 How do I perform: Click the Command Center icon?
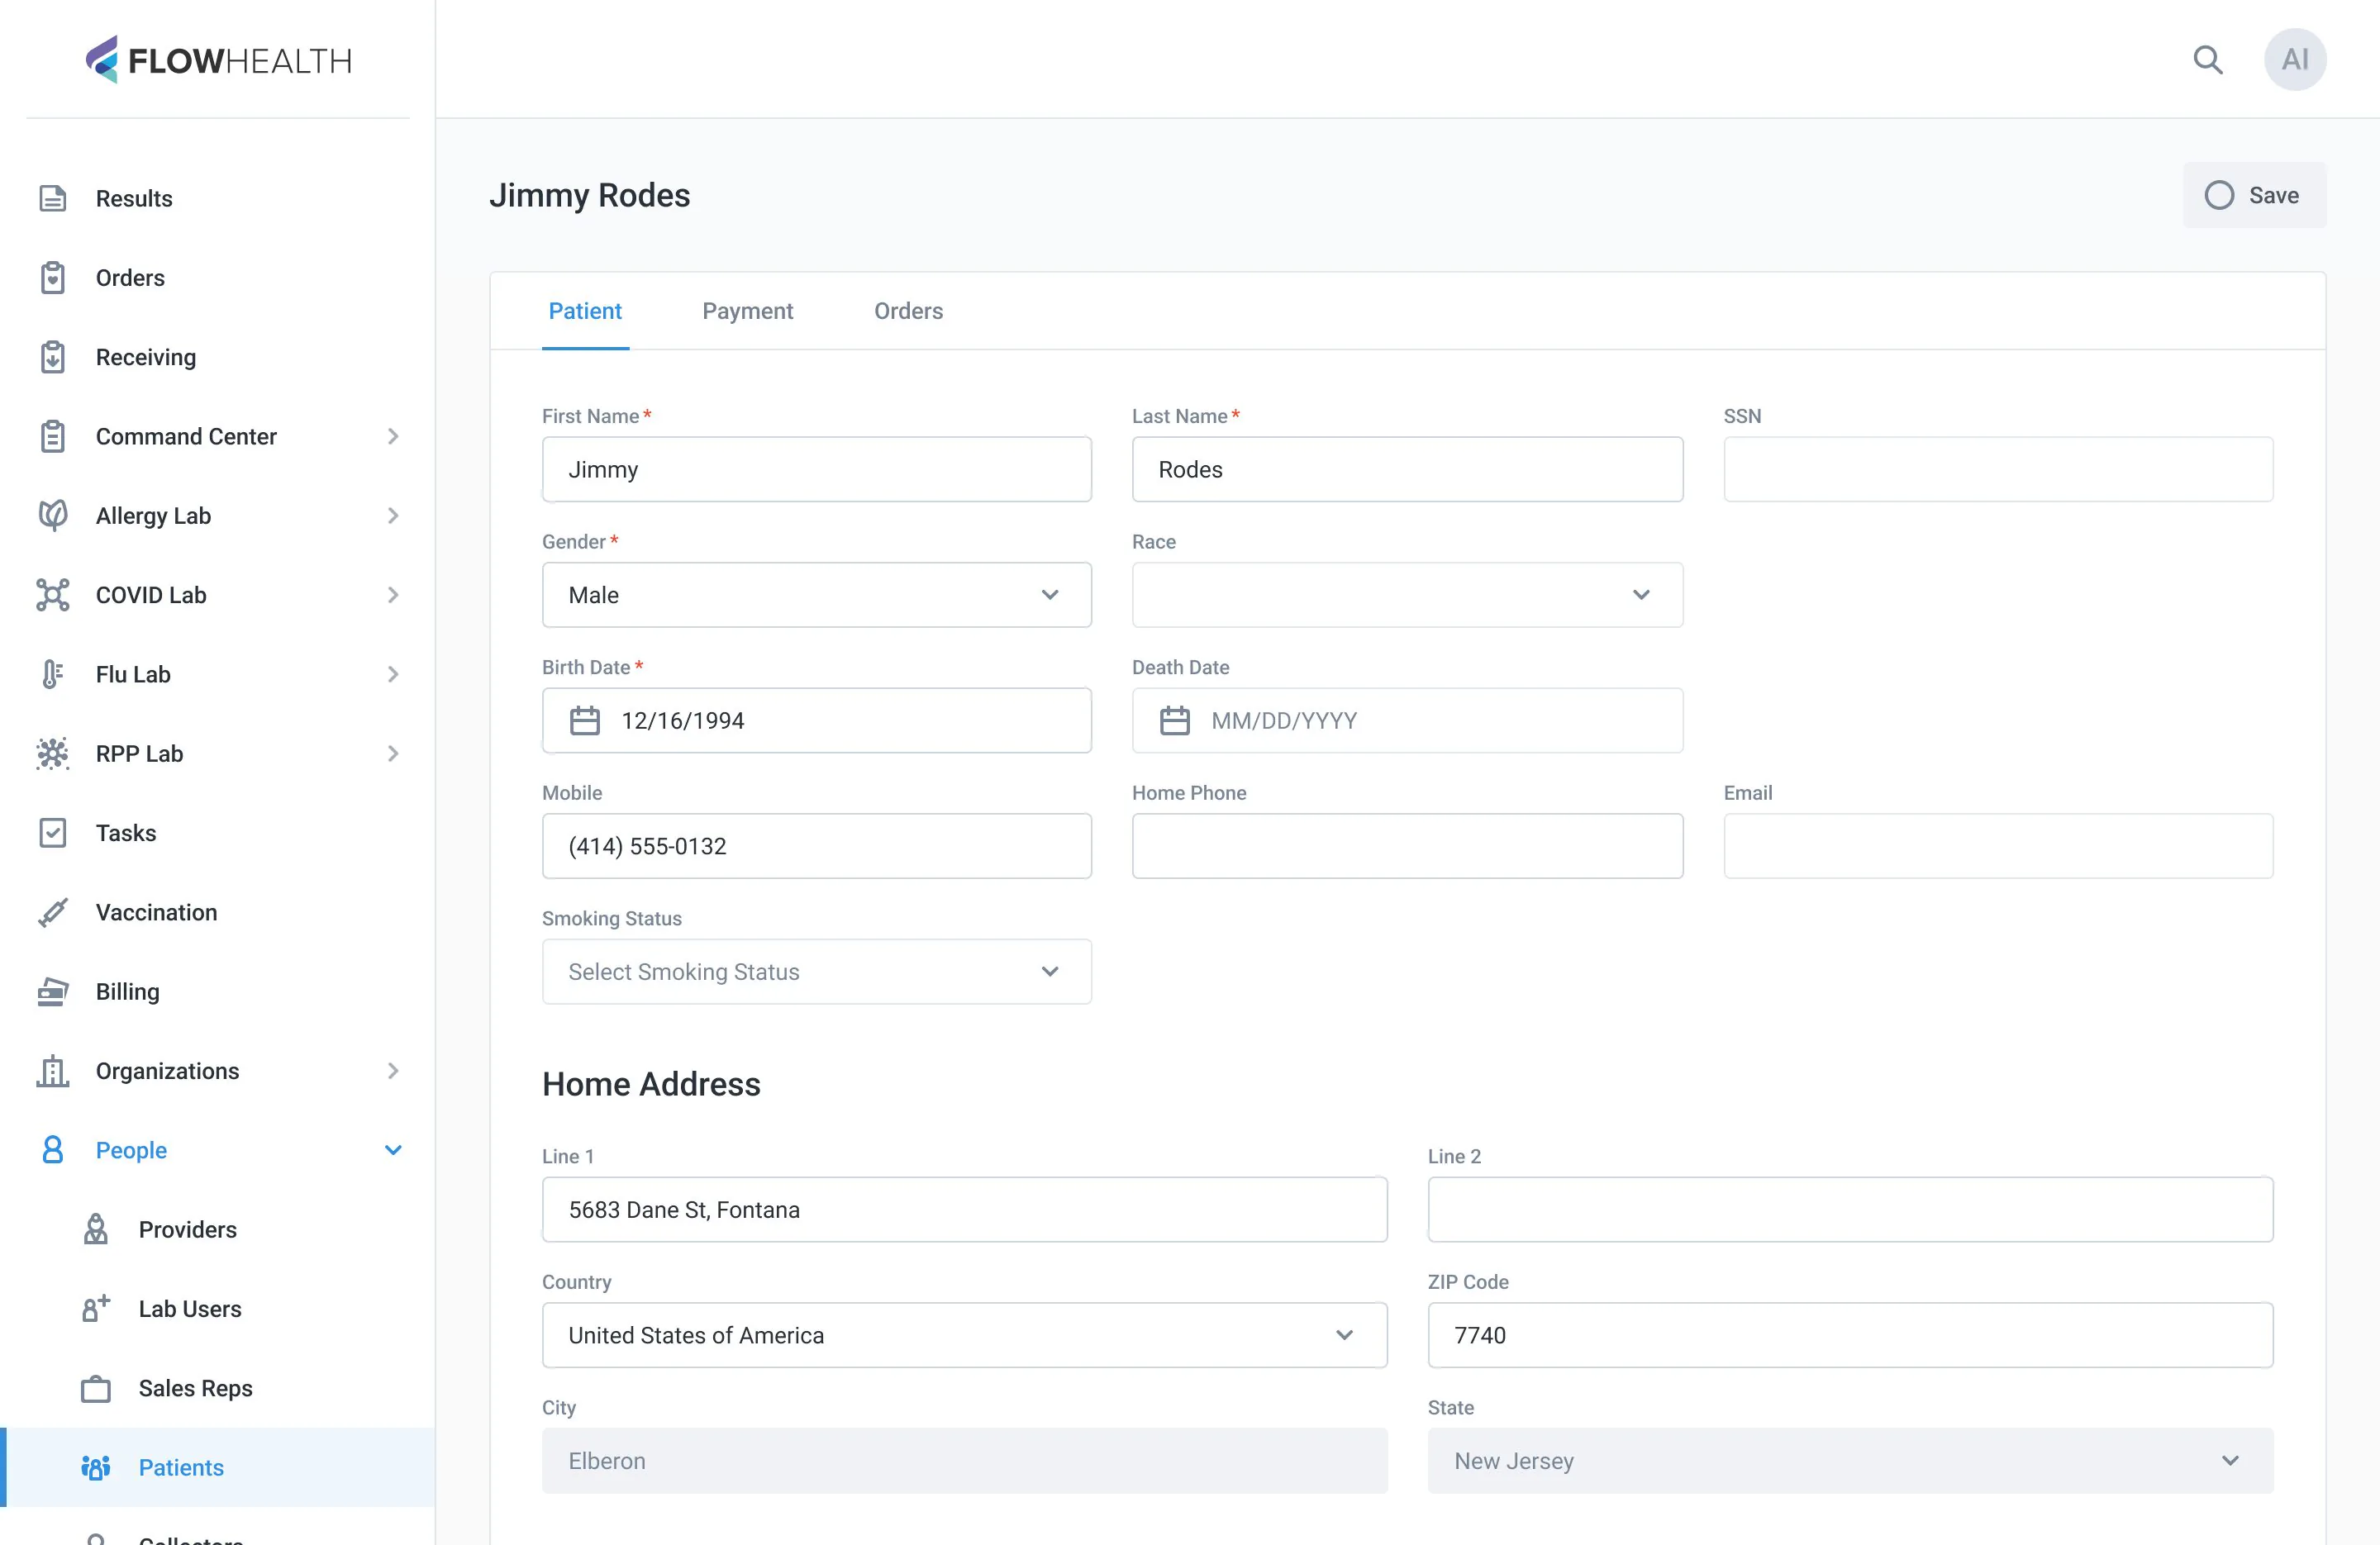53,436
